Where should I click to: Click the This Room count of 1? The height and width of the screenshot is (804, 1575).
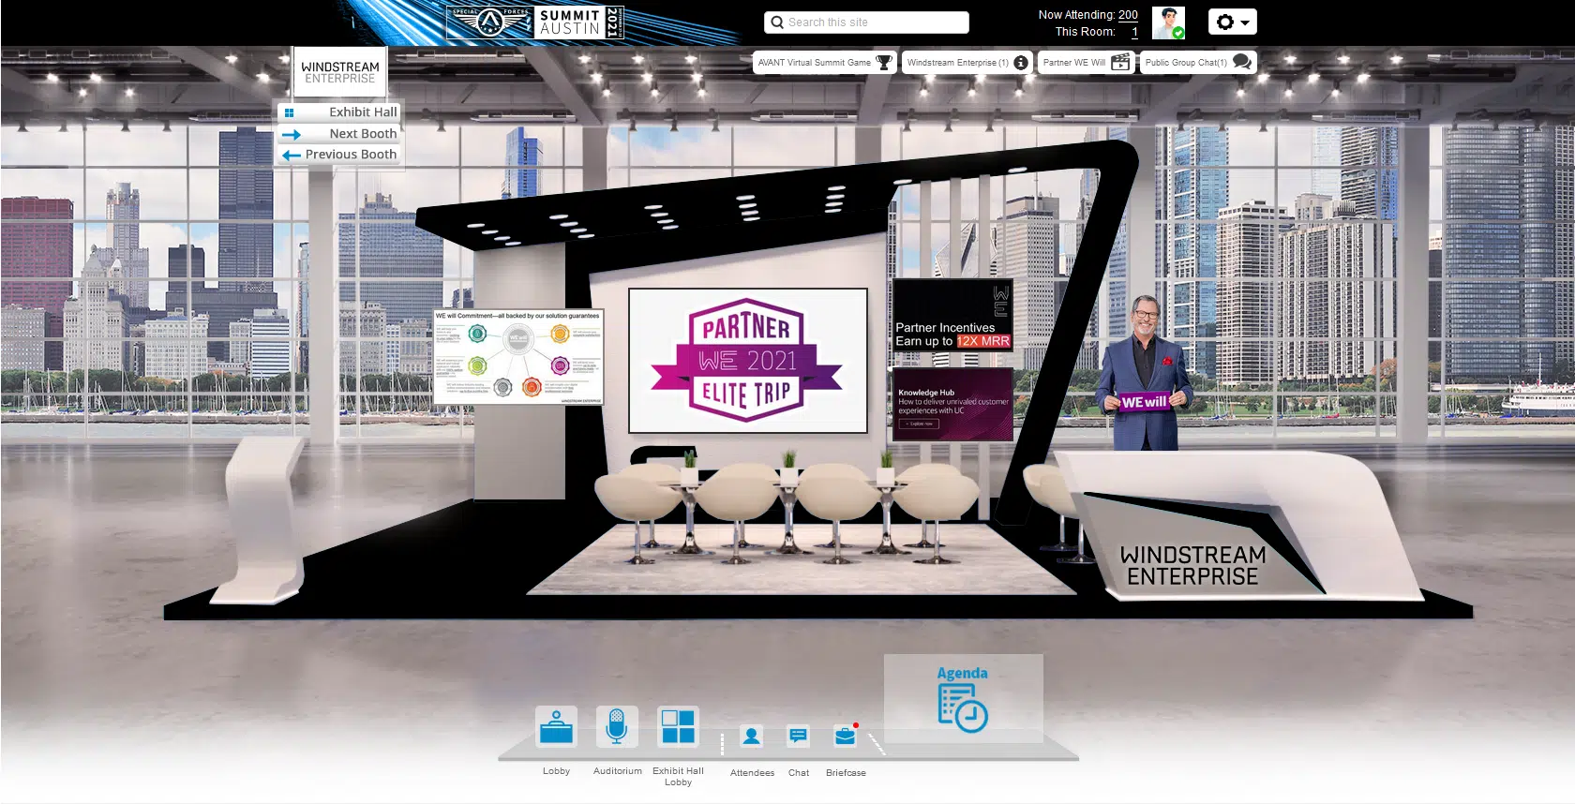tap(1134, 32)
